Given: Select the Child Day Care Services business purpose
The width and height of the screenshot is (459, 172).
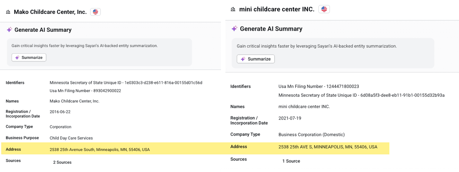Looking at the screenshot, I should click(x=71, y=138).
